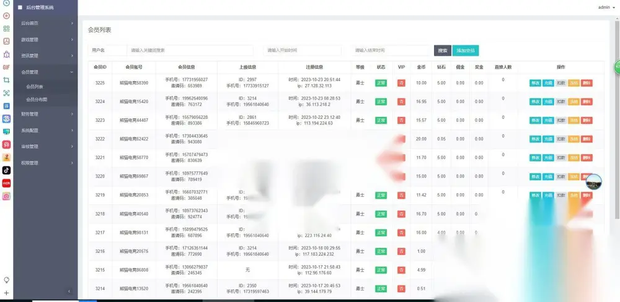
Task: Click the pink camera app icon
Action: pos(6,196)
